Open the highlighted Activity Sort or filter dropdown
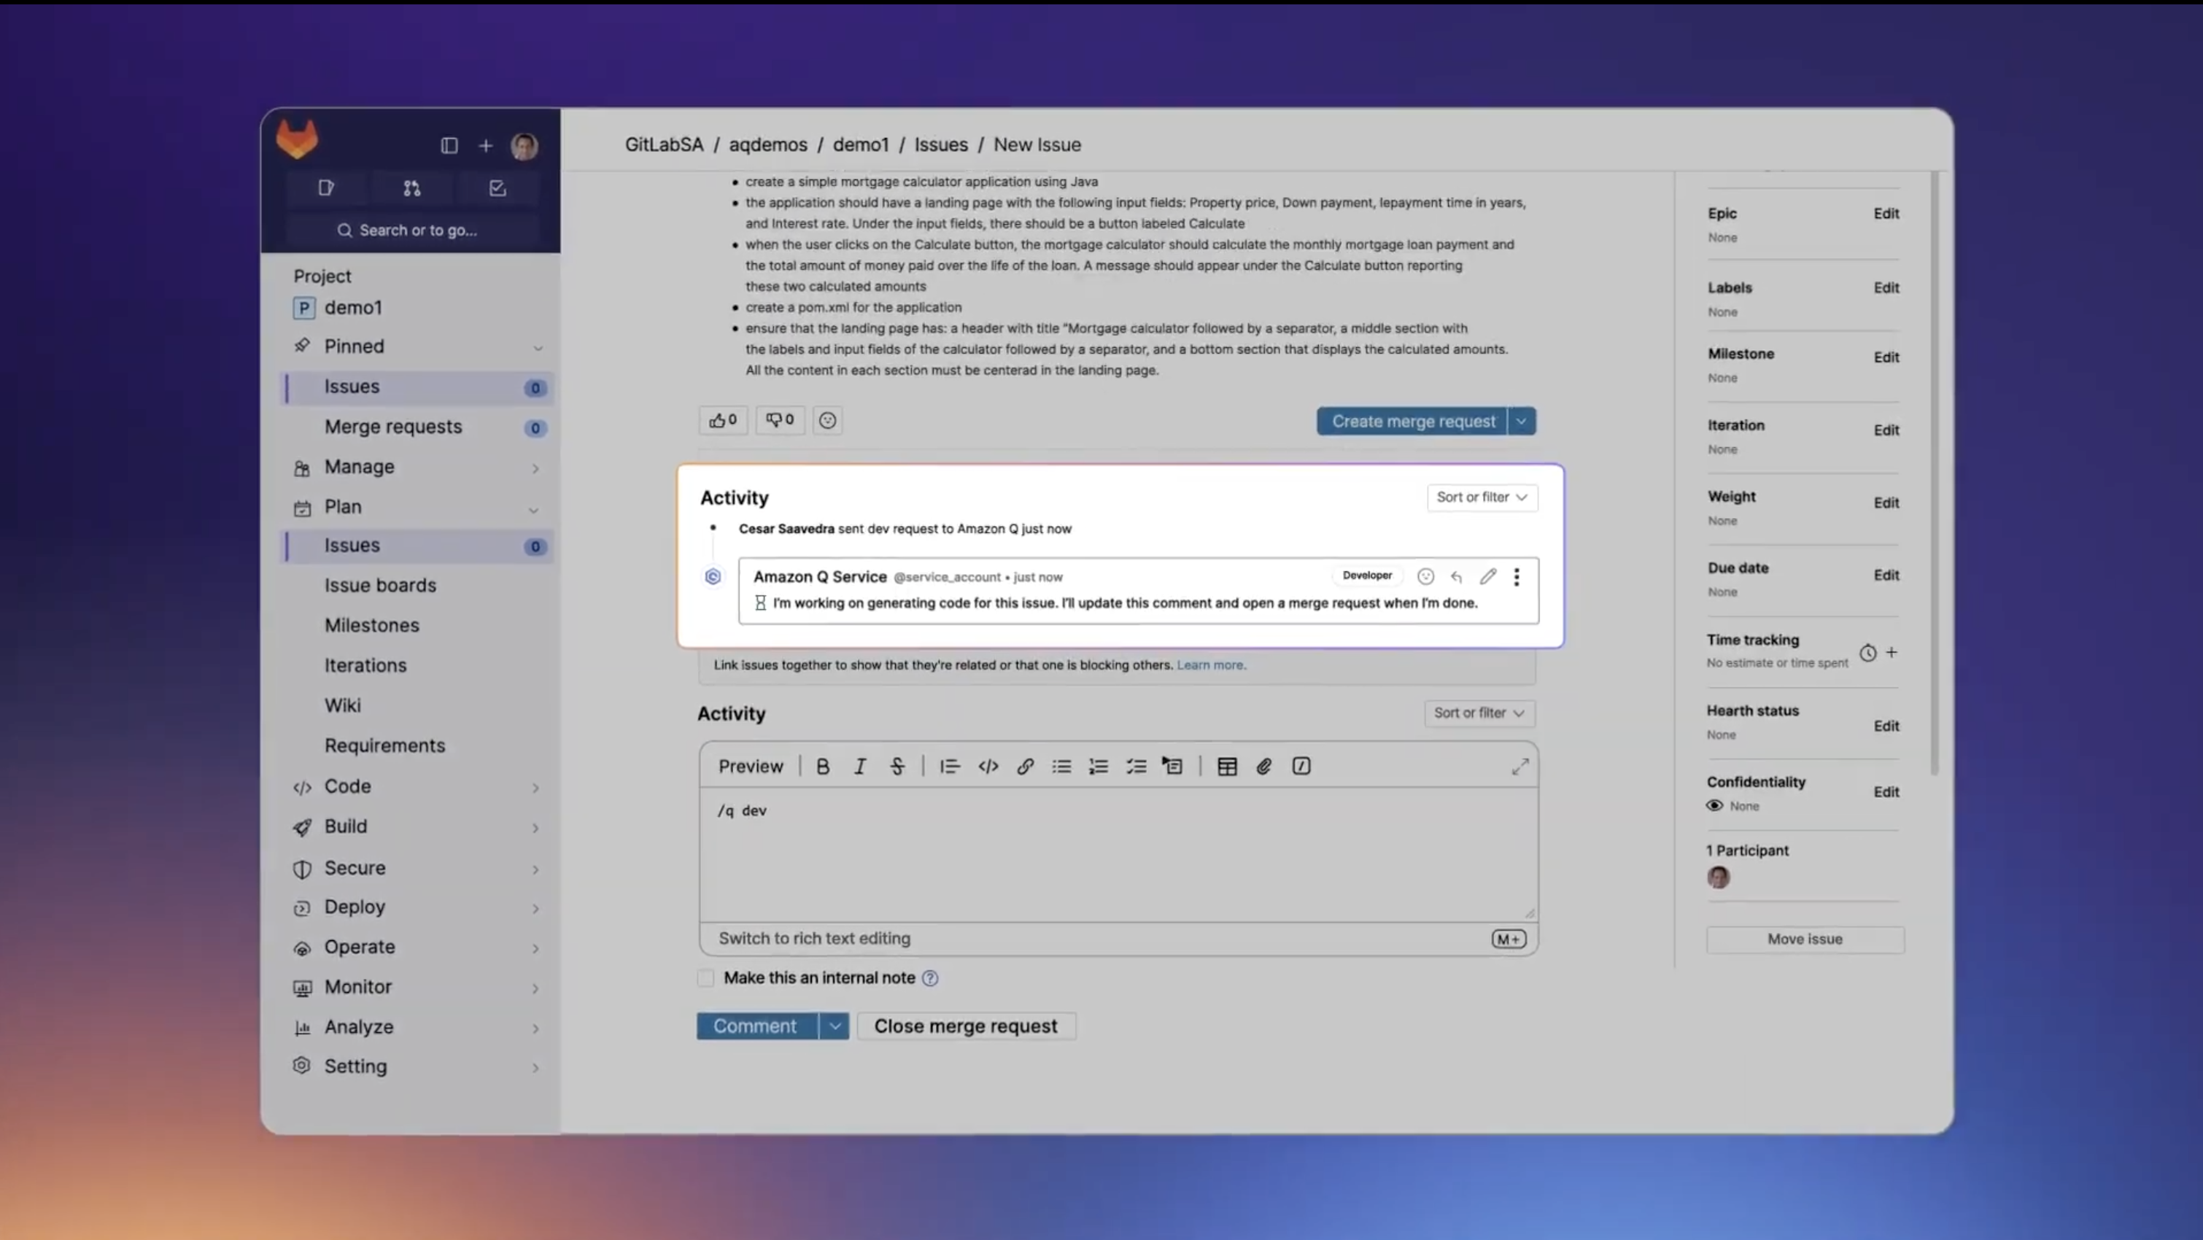The image size is (2203, 1240). tap(1482, 497)
